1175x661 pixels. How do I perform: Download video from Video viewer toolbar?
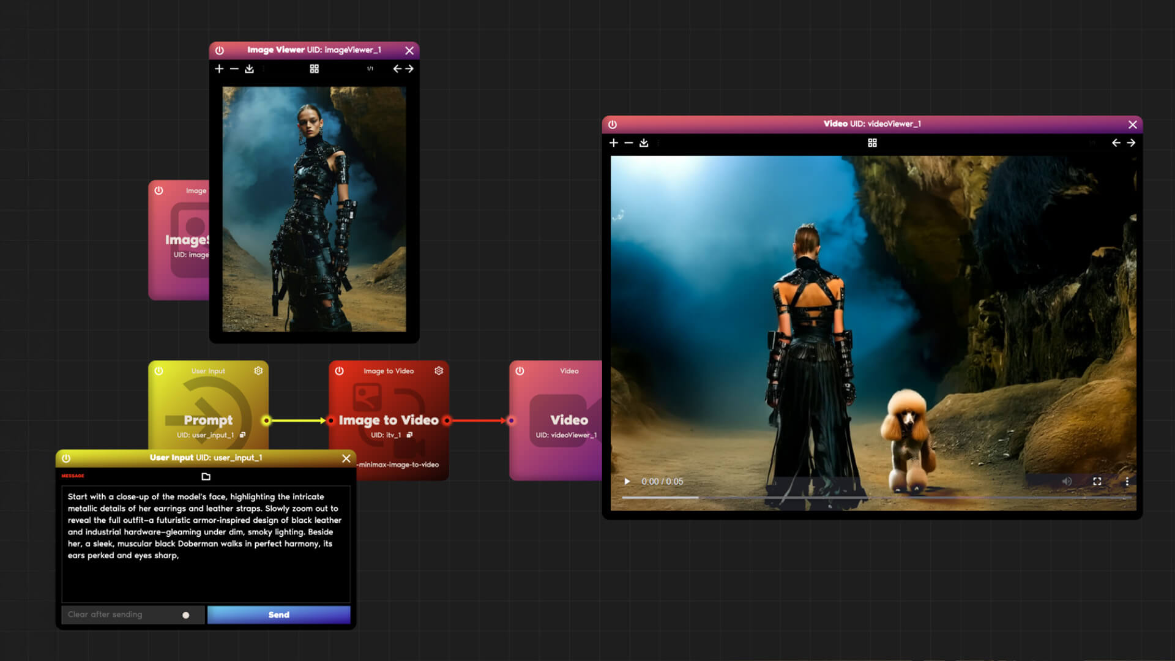(x=644, y=143)
